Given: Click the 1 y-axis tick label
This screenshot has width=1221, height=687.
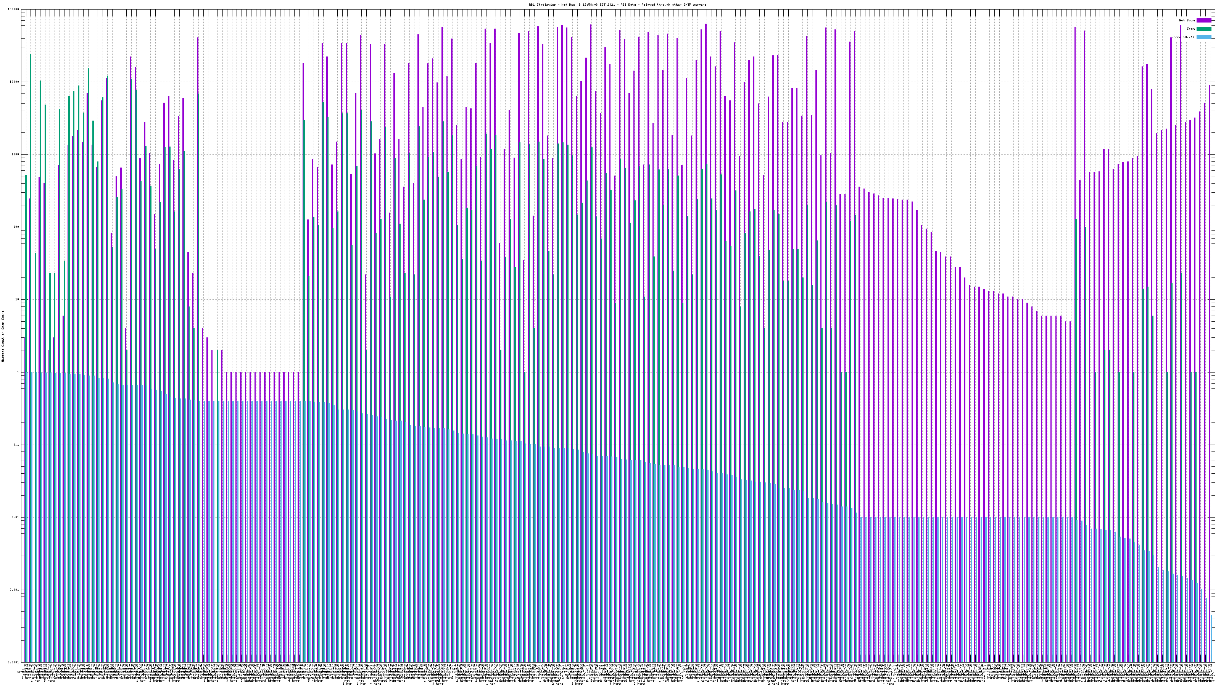Looking at the screenshot, I should tap(18, 372).
